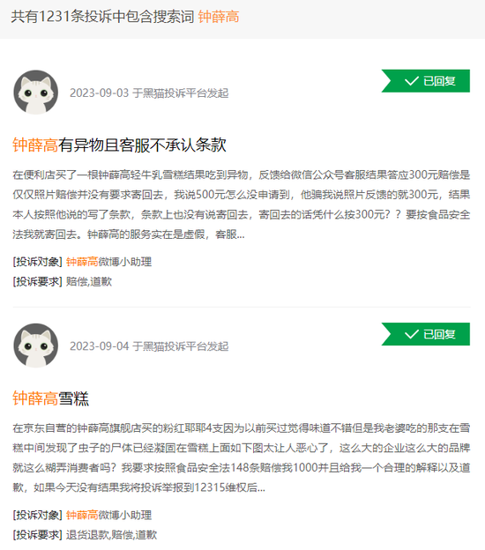Screen dimensions: 485x550
Task: Open complaint titled 钟薛高雪糕
Action: 51,398
